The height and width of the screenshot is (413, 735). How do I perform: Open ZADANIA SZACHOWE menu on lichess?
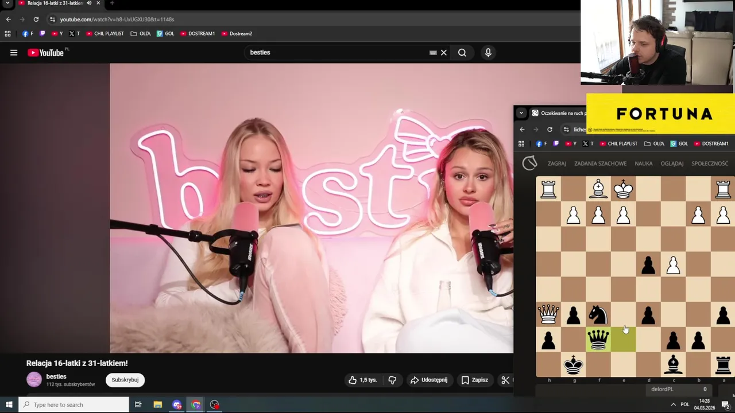click(x=600, y=163)
